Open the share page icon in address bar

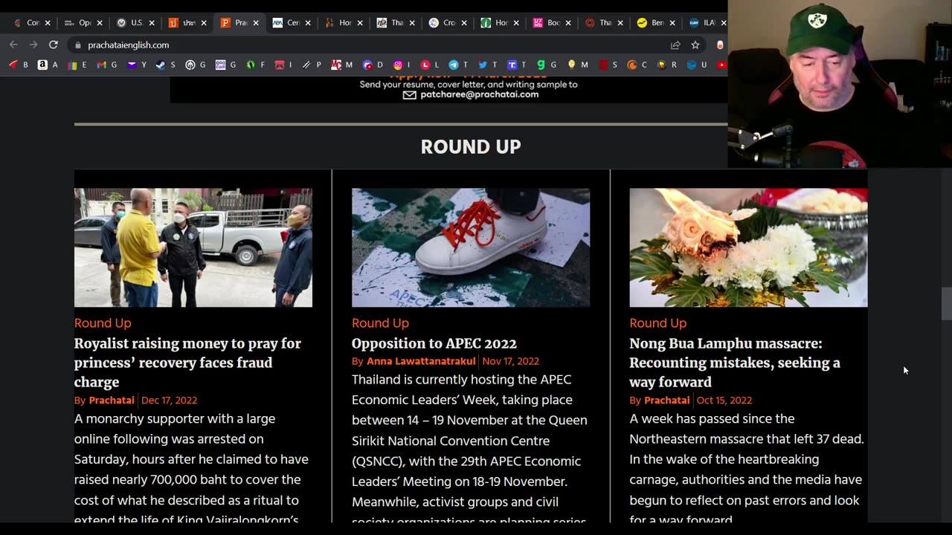coord(675,45)
